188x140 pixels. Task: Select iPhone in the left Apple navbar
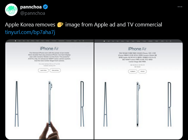(x=33, y=41)
